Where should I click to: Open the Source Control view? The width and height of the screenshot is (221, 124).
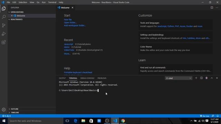coord(4,25)
